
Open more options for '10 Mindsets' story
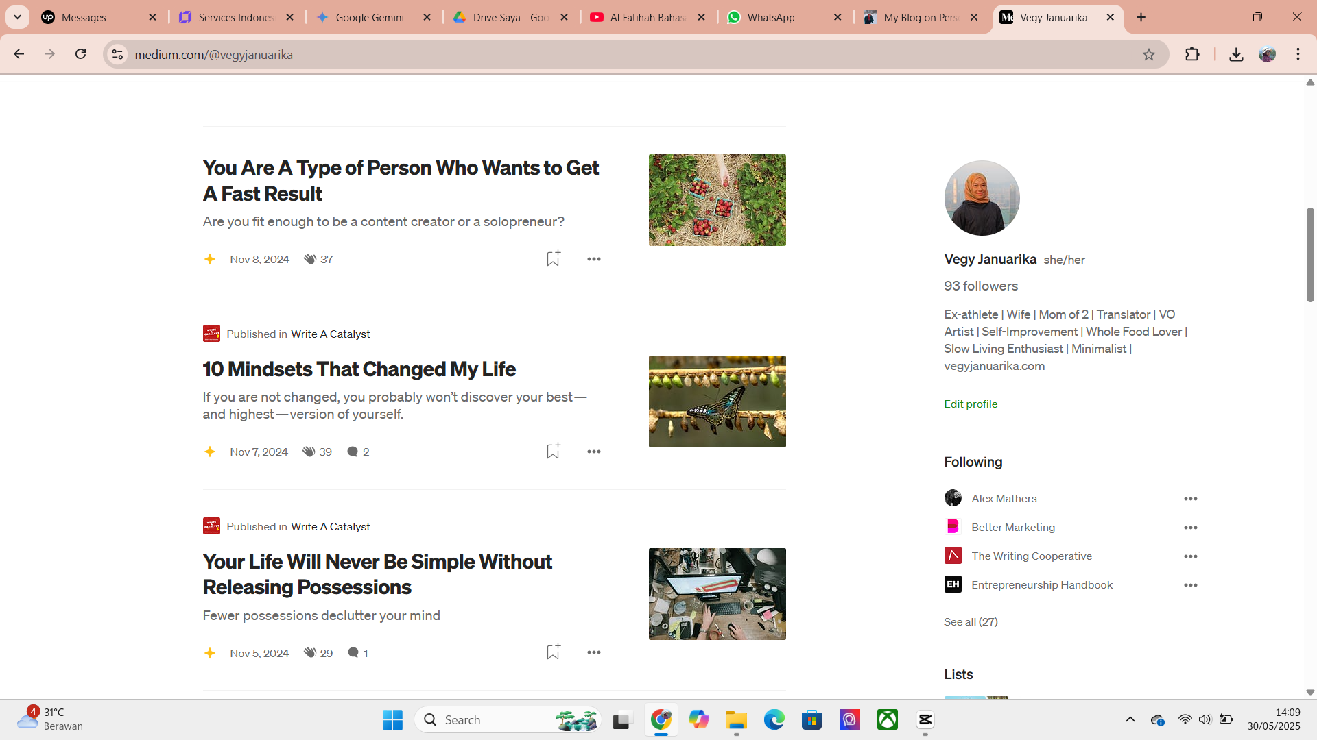point(594,452)
